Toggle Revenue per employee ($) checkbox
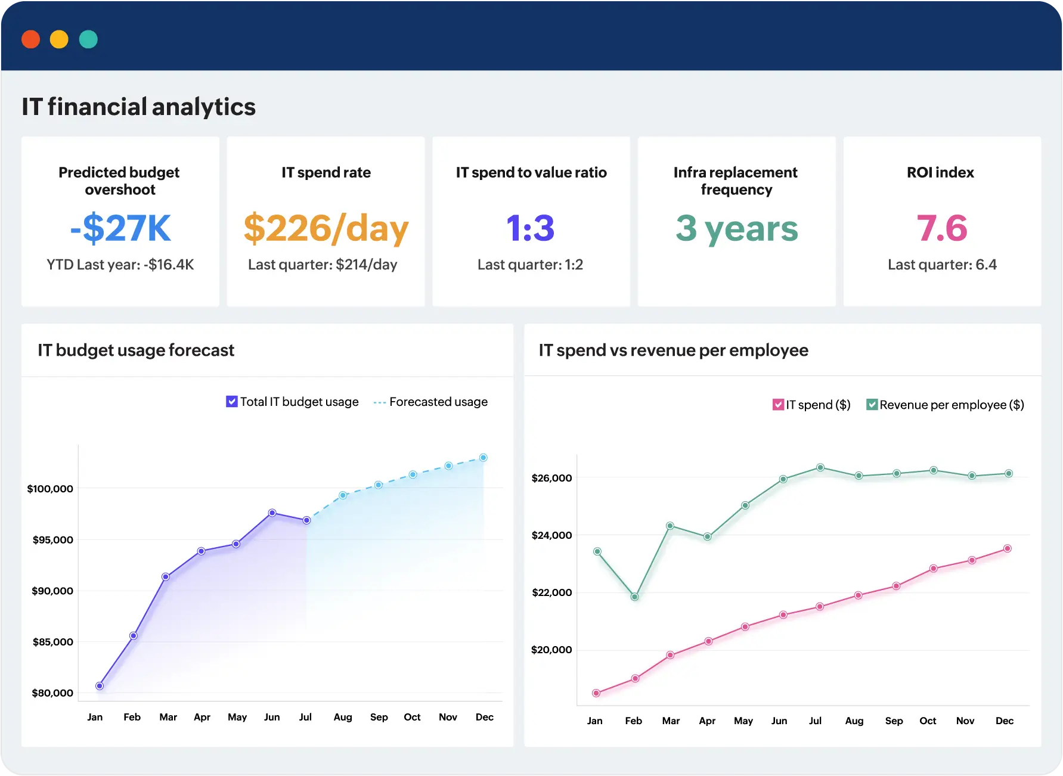The height and width of the screenshot is (776, 1063). click(872, 405)
